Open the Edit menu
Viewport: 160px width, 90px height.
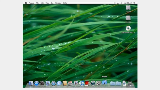(x=42, y=3)
